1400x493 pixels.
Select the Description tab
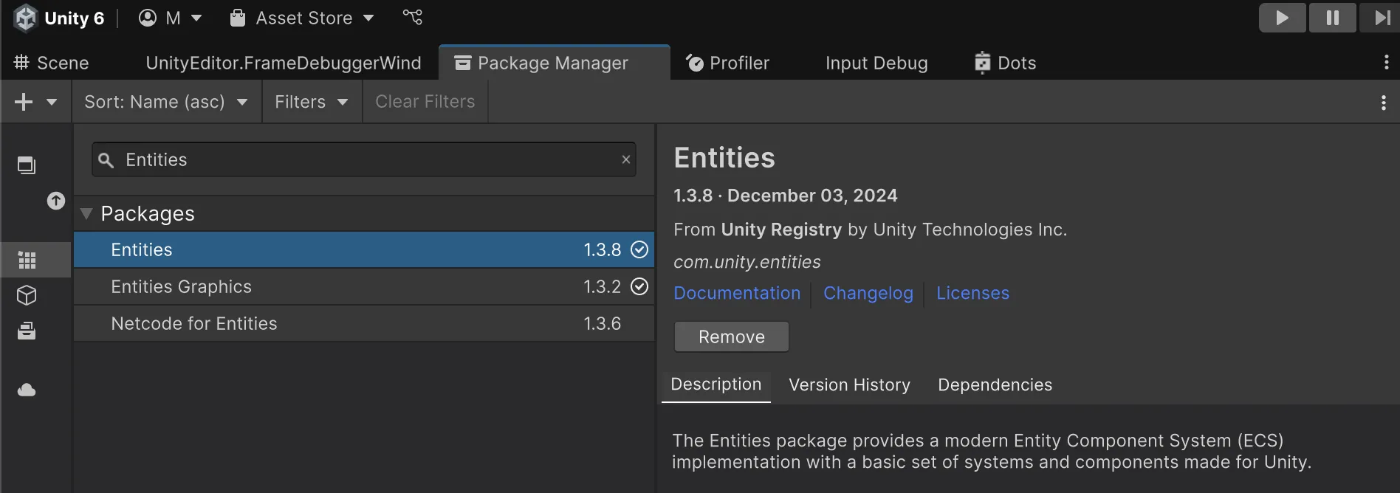tap(716, 385)
